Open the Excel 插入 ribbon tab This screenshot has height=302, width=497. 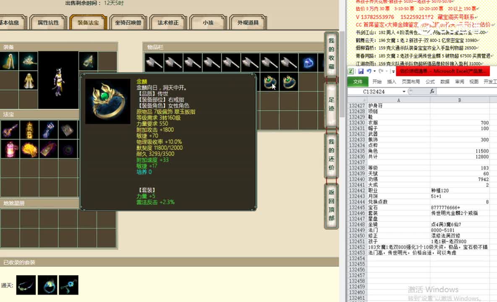point(392,82)
